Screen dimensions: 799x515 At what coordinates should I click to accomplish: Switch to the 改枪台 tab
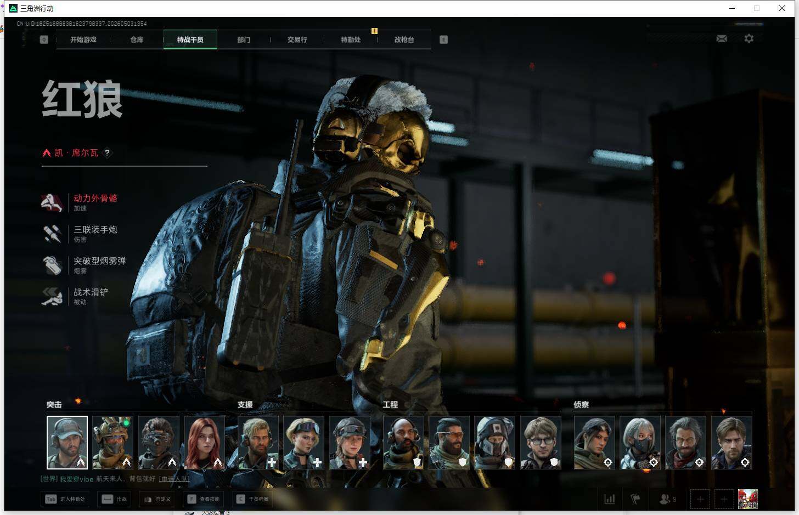[404, 39]
